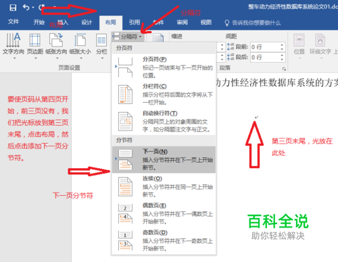
Task: Switch to the 设计 ribbon tab
Action: coord(87,22)
